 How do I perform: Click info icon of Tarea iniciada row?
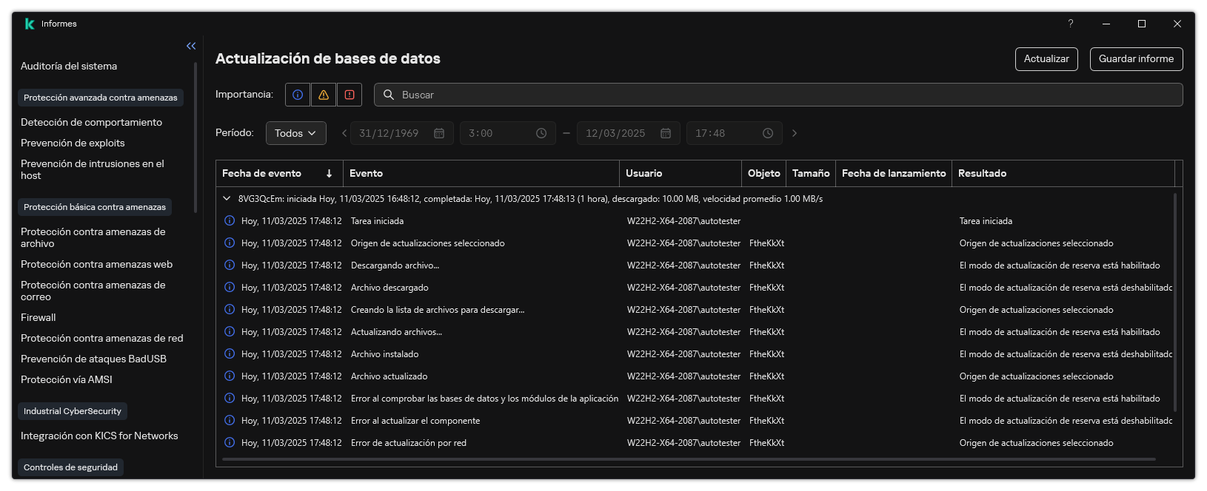click(230, 221)
